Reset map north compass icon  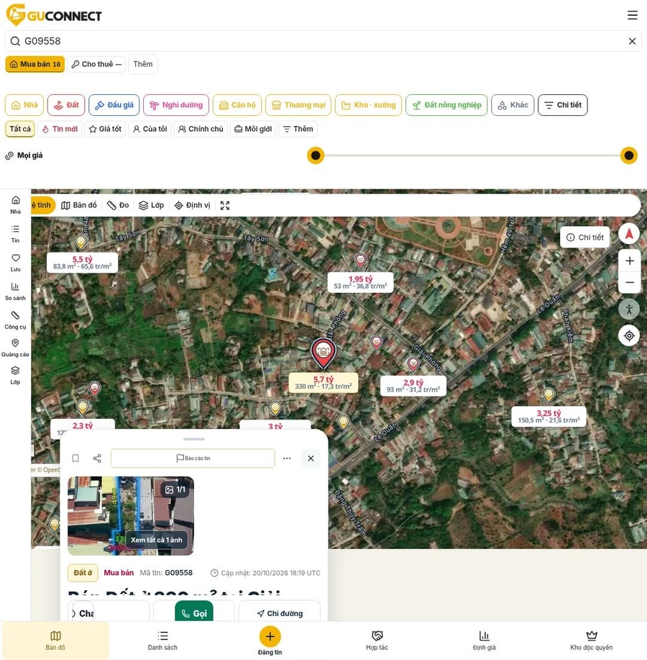(629, 234)
